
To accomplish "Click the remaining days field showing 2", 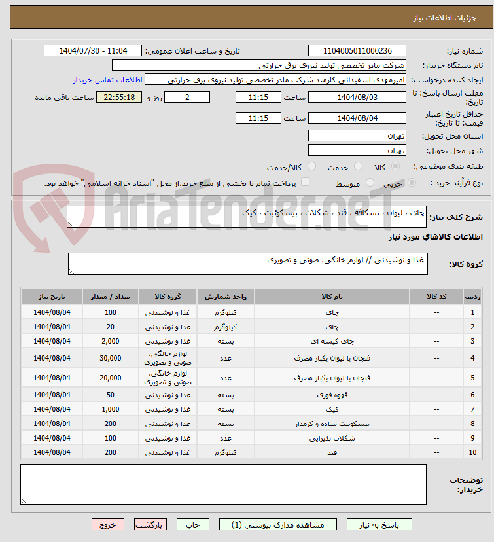I will tap(187, 97).
